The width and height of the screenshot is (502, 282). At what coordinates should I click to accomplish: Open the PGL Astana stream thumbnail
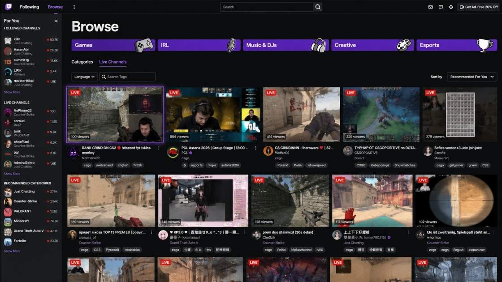213,114
